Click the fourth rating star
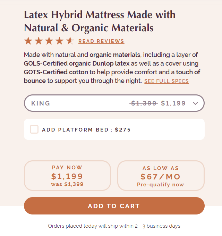The width and height of the screenshot is (222, 236). [60, 41]
